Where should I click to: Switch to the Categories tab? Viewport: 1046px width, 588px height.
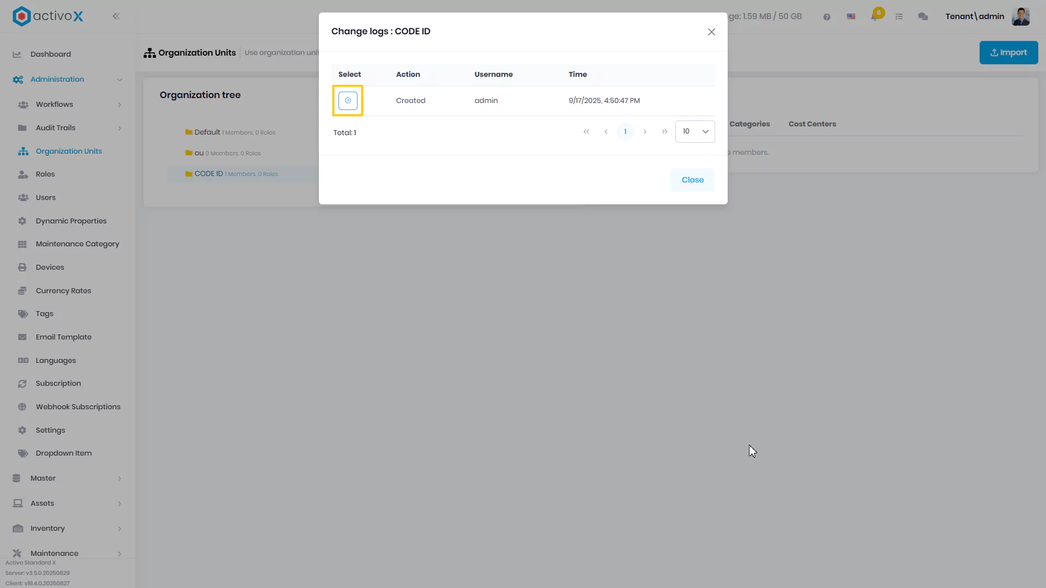[749, 124]
